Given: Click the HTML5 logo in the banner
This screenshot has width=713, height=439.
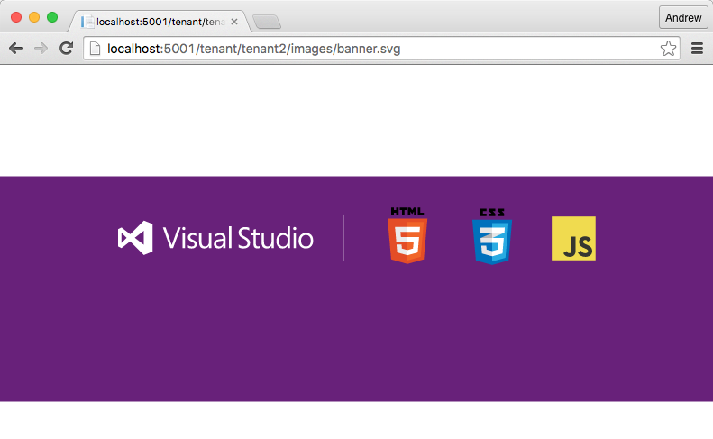Looking at the screenshot, I should tap(407, 235).
